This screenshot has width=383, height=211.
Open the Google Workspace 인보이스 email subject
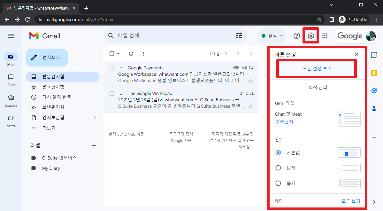click(x=181, y=74)
